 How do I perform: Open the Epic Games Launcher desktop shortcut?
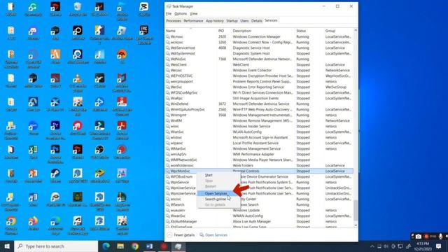pyautogui.click(x=144, y=34)
